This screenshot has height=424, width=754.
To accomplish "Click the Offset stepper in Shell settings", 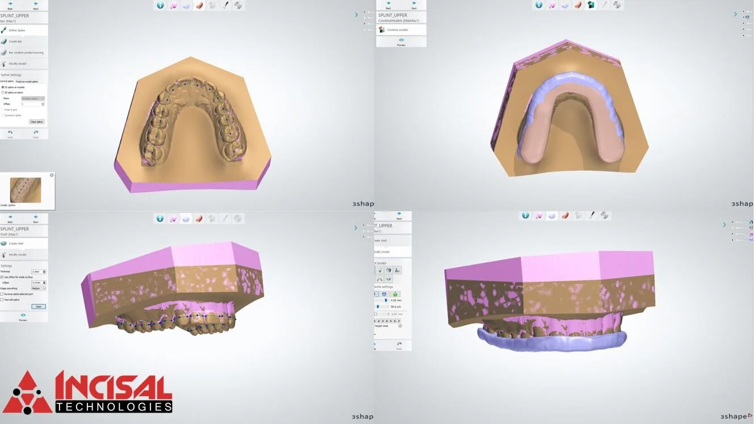I will click(44, 283).
